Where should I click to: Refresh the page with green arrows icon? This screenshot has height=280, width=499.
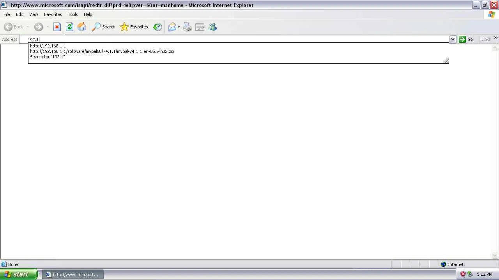(69, 27)
